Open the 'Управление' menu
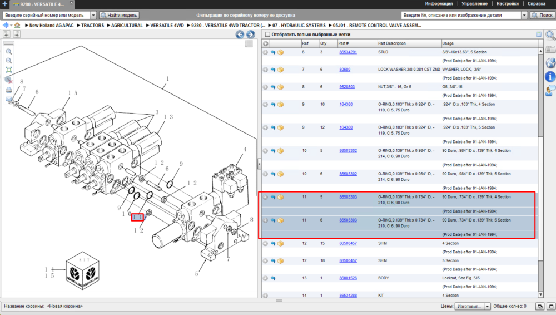Screen dimensions: 556x315 [474, 3]
